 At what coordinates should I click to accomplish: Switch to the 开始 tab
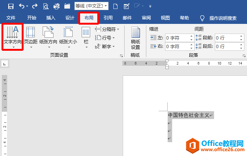32,18
